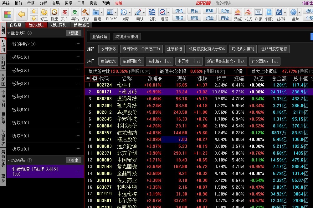313x208 pixels.
Task: Click the 均线多头排列 condition tag at top
Action: pos(126,37)
